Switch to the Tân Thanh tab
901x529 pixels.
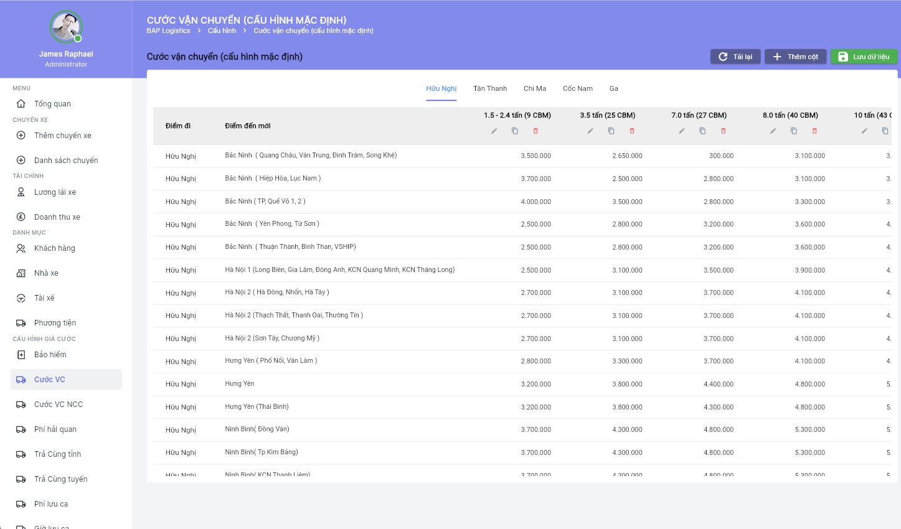point(490,88)
